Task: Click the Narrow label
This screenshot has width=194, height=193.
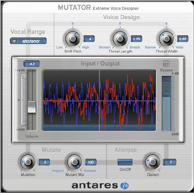Action: pyautogui.click(x=150, y=47)
